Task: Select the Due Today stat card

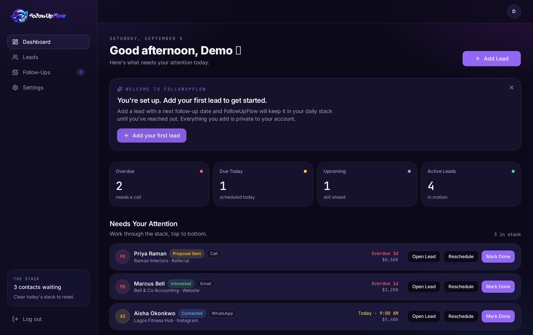Action: pos(263,184)
